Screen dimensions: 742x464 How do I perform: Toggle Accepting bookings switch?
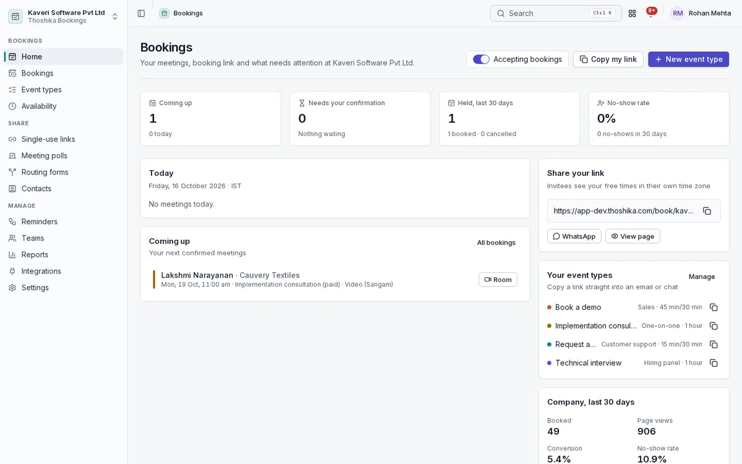tap(481, 59)
